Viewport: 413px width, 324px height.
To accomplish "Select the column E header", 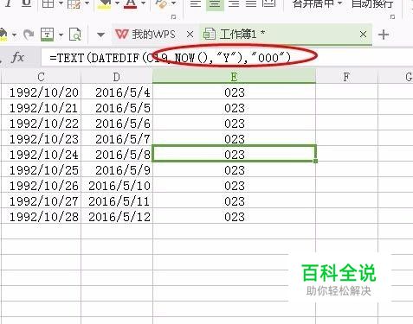I will click(234, 77).
